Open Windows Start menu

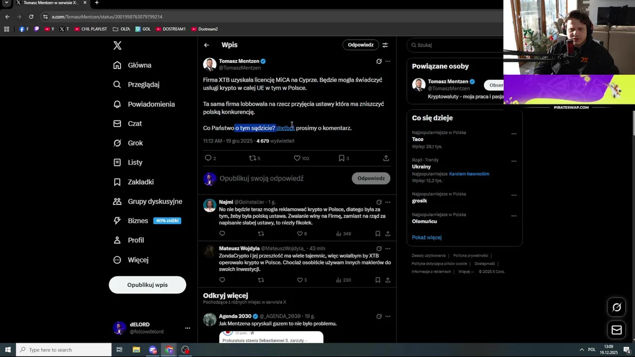click(x=7, y=350)
